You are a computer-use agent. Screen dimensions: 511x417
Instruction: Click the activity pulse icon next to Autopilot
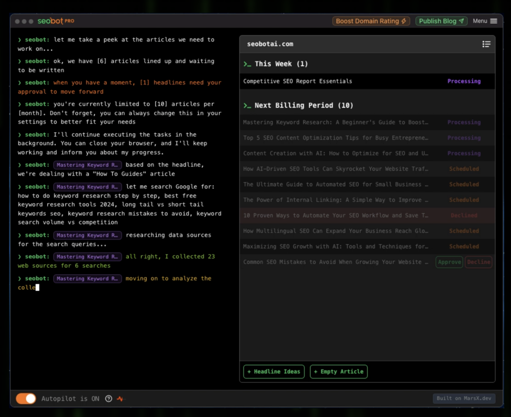click(120, 399)
